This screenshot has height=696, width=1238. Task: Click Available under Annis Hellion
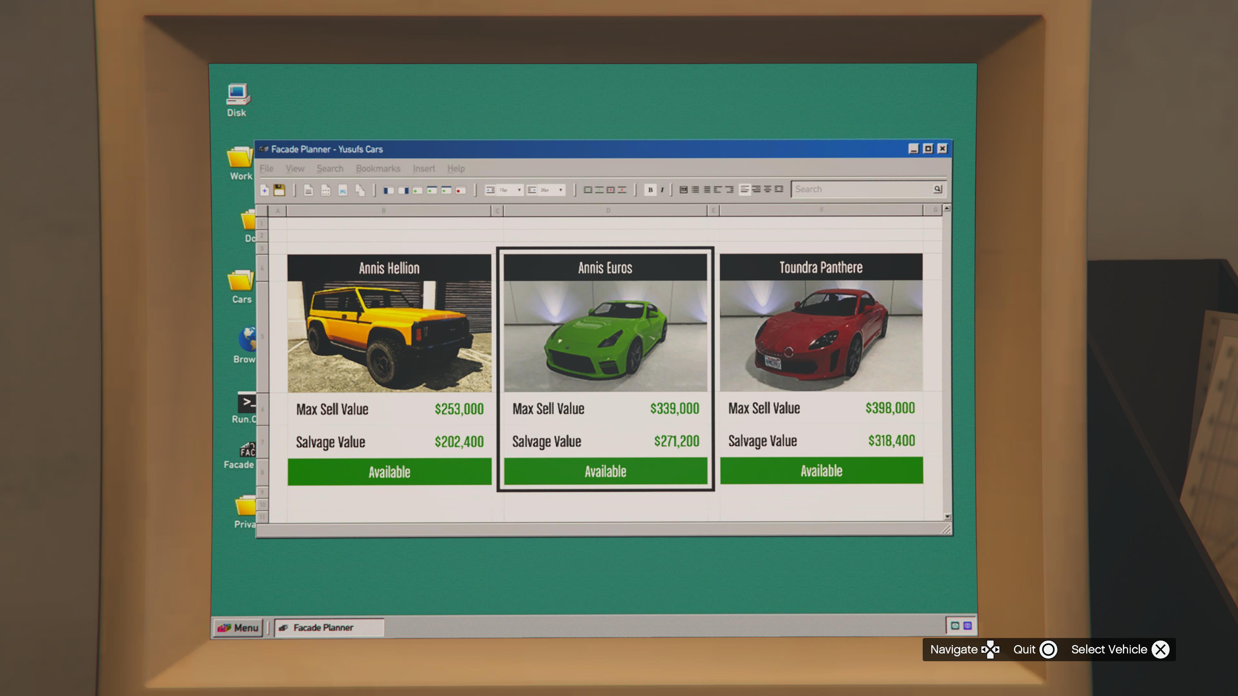389,472
